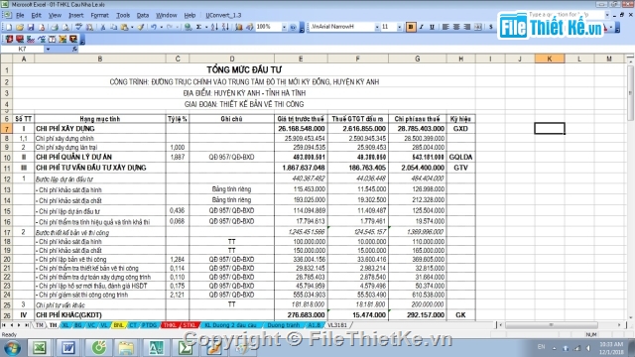This screenshot has width=635, height=357.
Task: Click the insert function fx button
Action: (74, 49)
